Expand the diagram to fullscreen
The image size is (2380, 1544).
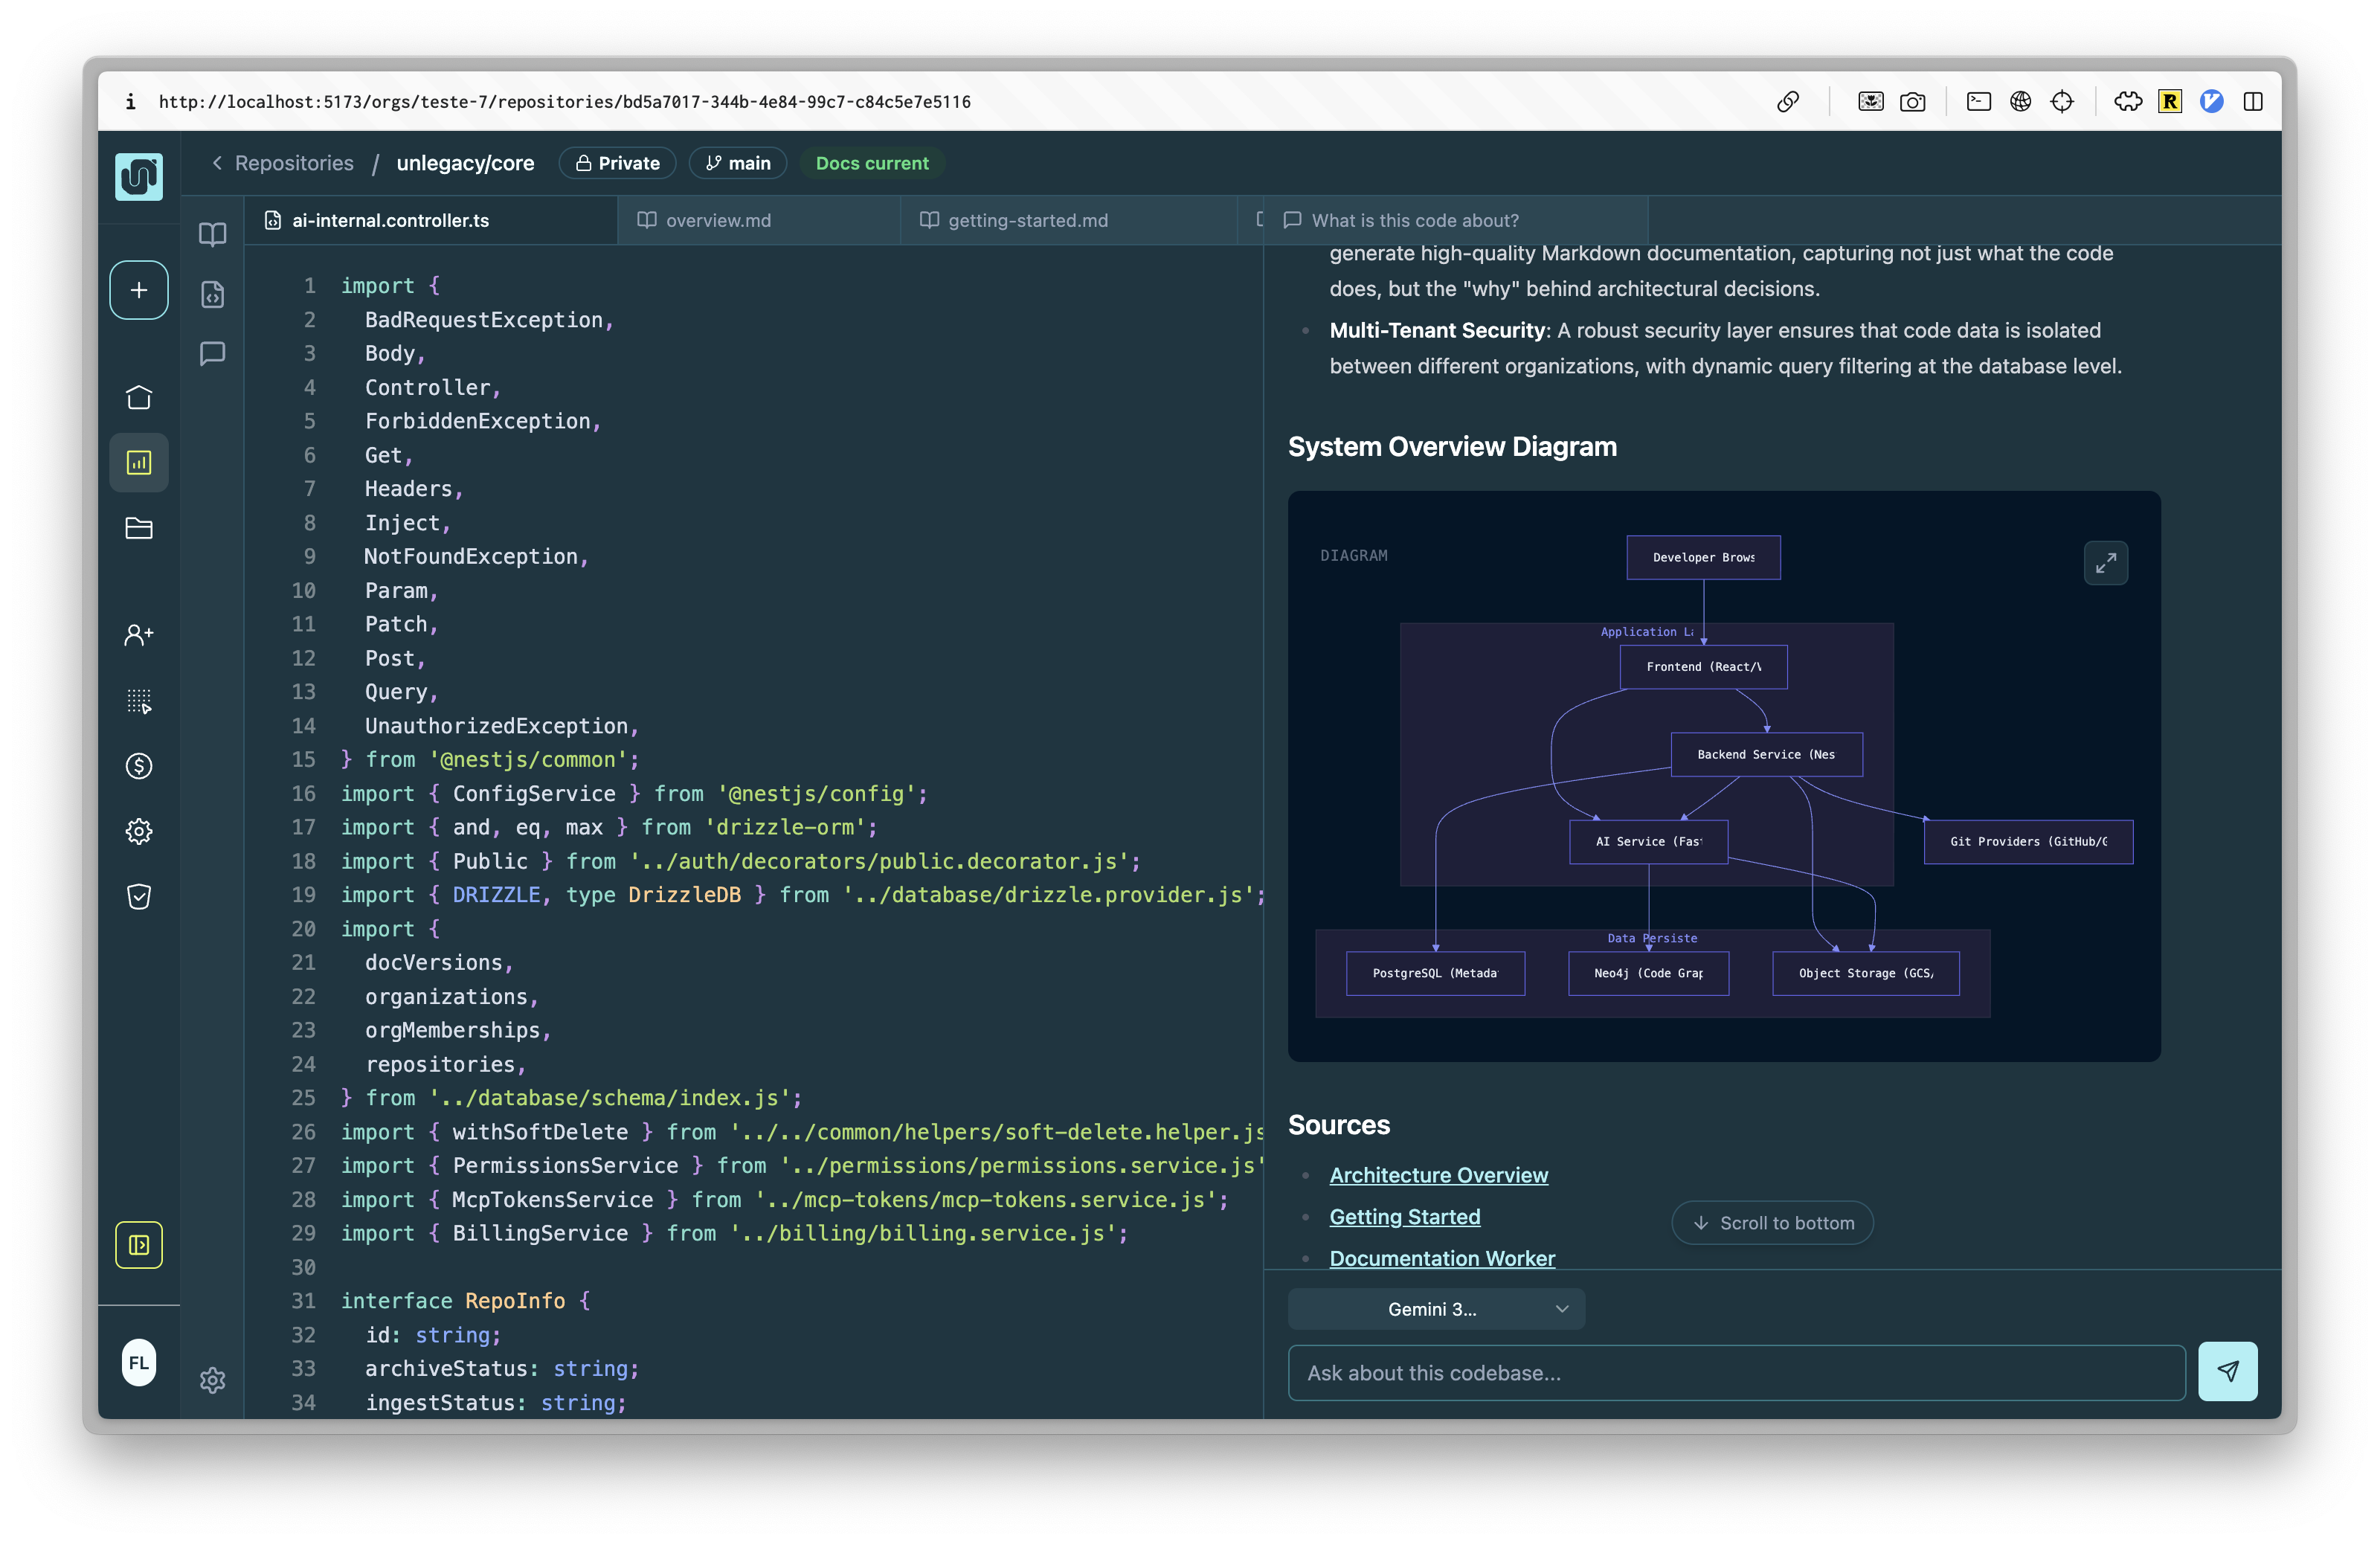click(2105, 563)
